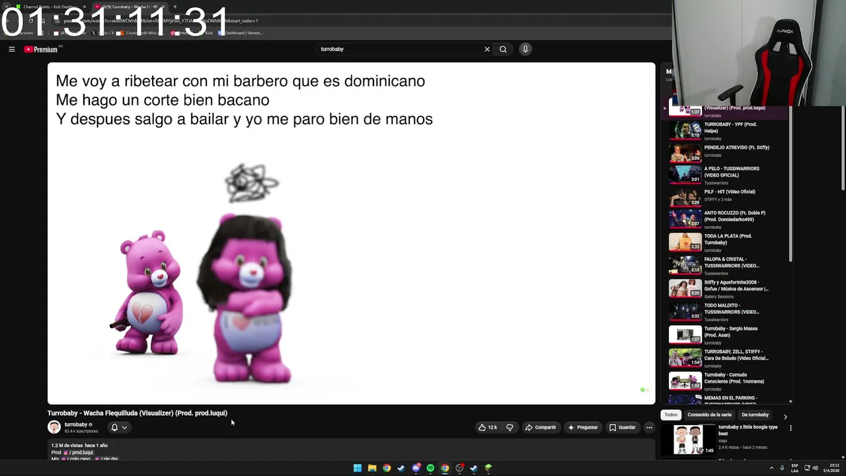Image resolution: width=846 pixels, height=476 pixels.
Task: Select the Todos filter chip
Action: [x=671, y=415]
